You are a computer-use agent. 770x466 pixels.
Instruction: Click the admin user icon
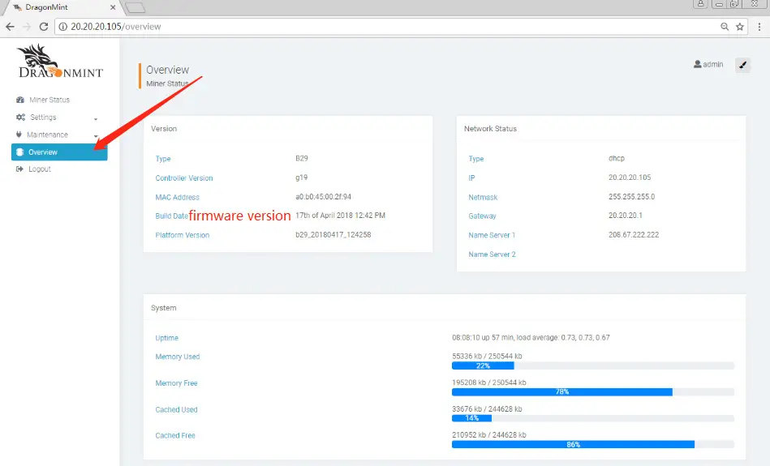697,64
